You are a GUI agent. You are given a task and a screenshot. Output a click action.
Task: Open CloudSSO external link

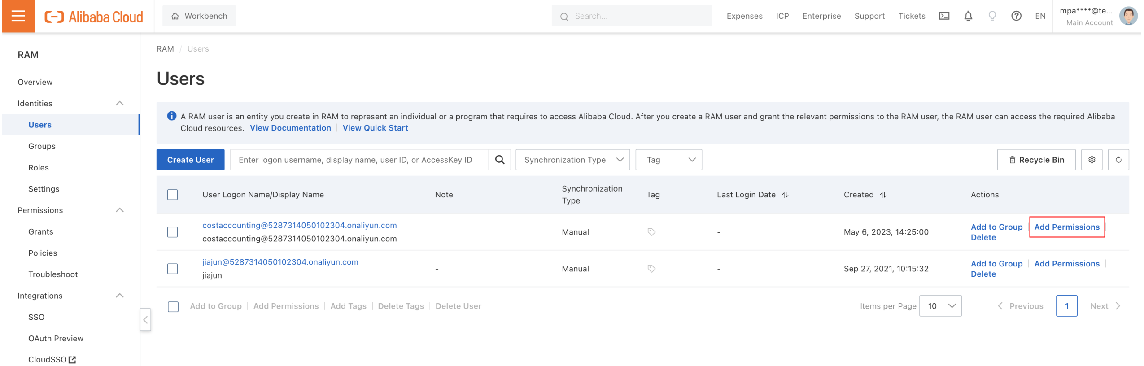(52, 360)
